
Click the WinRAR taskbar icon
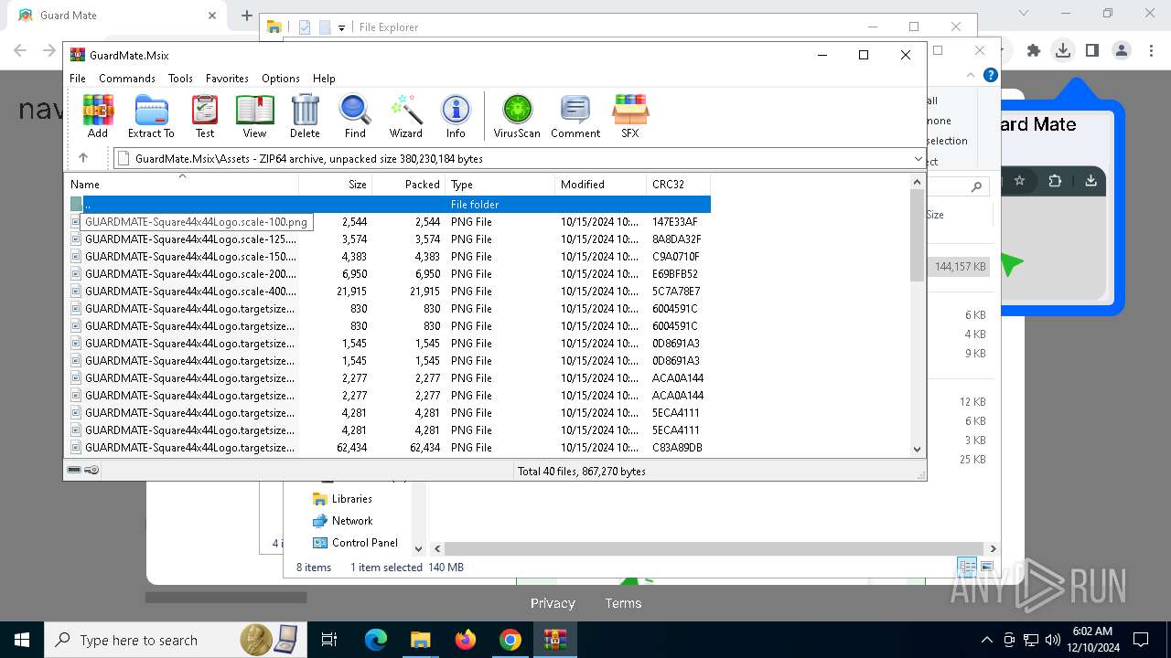[x=555, y=640]
